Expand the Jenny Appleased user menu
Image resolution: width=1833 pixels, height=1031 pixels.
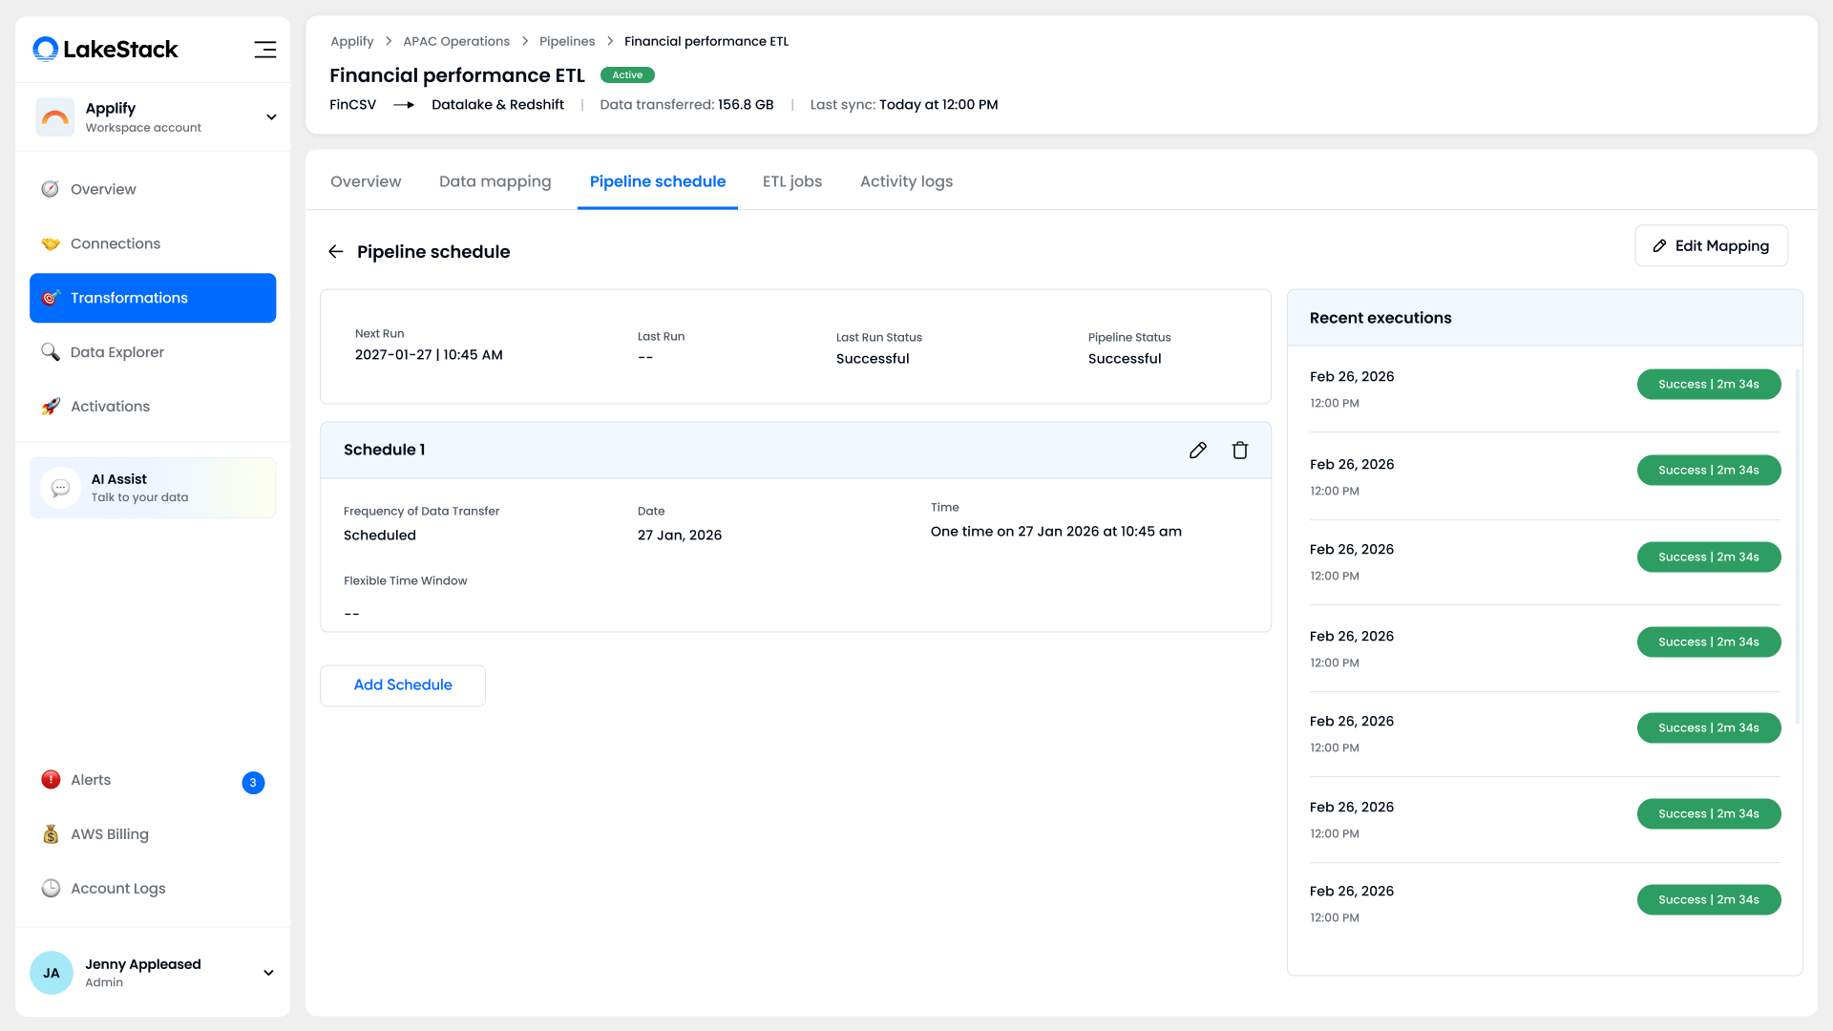(268, 973)
